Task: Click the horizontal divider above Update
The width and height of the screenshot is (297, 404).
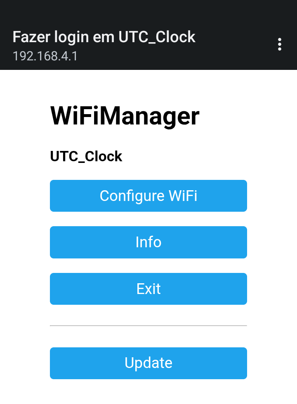Action: coord(148,326)
